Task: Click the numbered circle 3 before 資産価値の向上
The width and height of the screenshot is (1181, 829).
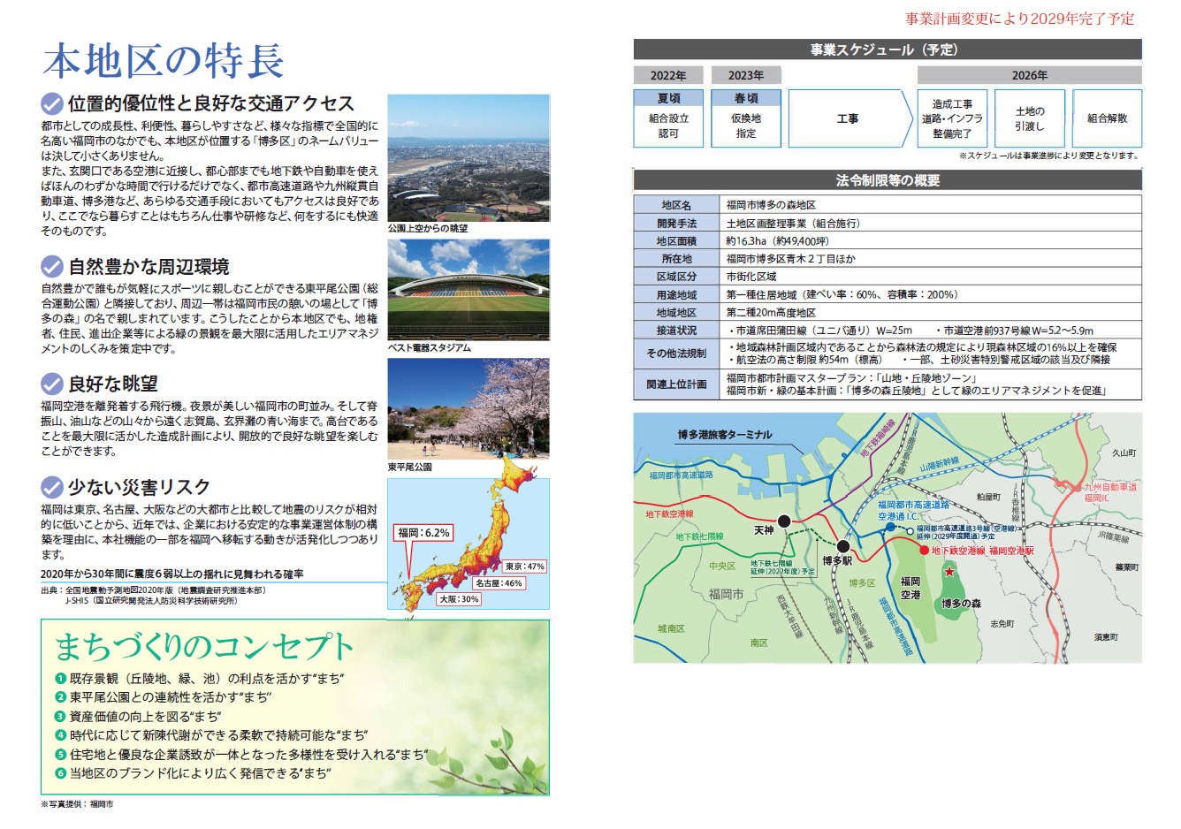Action: click(x=61, y=717)
